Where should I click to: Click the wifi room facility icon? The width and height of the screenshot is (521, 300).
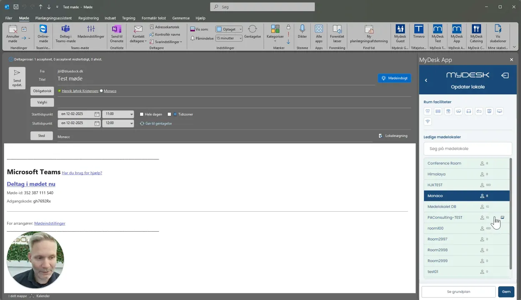[x=428, y=122]
